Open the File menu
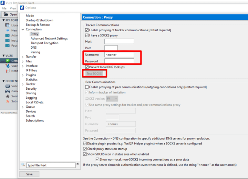The image size is (248, 179). [4, 8]
